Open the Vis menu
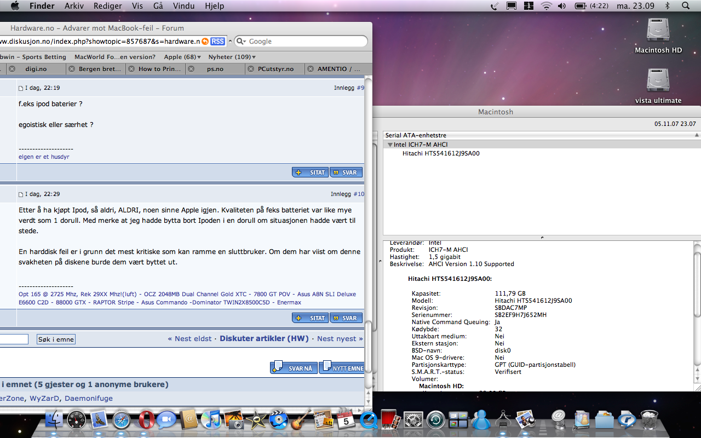 [137, 6]
